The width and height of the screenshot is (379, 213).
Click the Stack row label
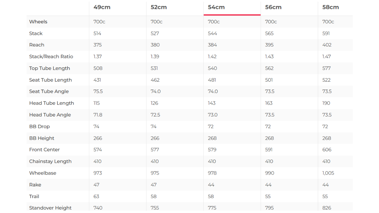tap(36, 34)
